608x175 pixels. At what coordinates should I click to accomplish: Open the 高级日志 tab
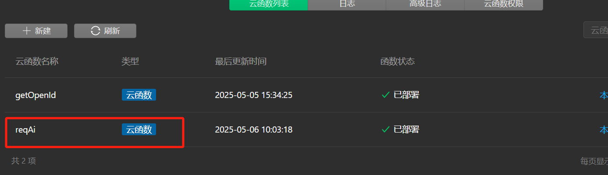click(x=425, y=4)
